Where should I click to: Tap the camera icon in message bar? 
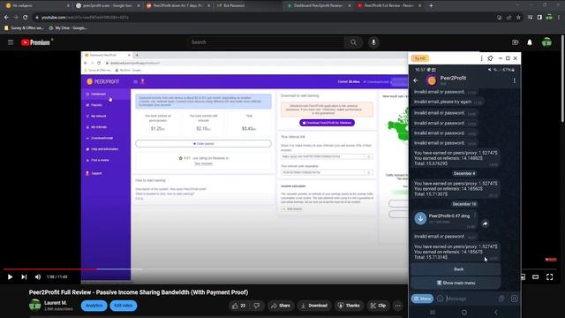pos(514,299)
